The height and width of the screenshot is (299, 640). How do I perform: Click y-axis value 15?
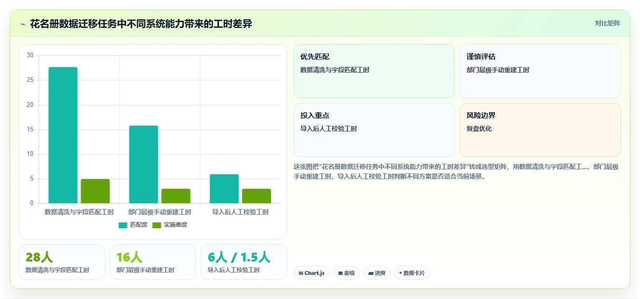[30, 130]
